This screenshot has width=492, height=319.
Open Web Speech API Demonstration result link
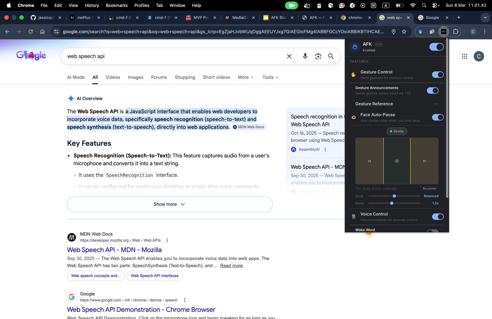pos(141,309)
